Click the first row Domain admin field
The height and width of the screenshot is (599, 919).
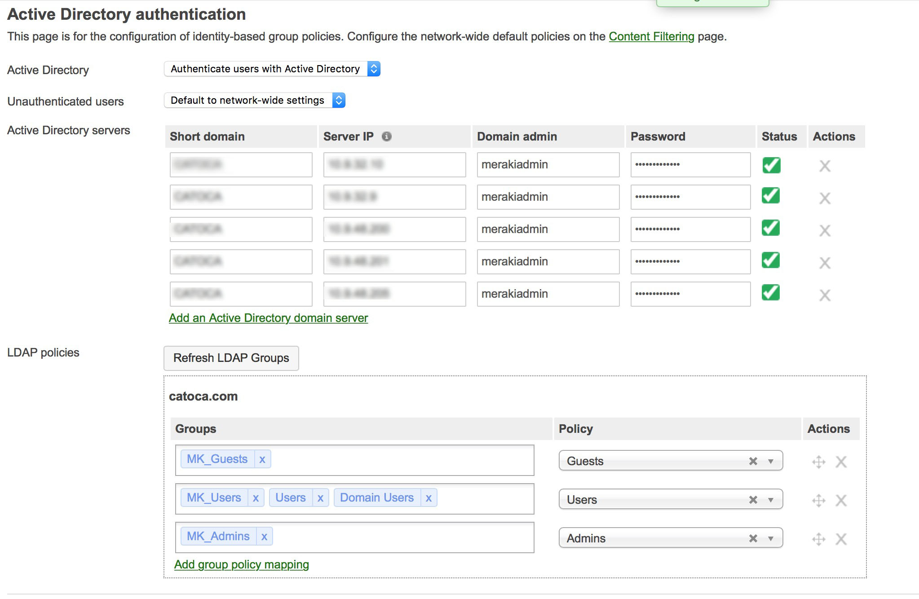pos(548,165)
